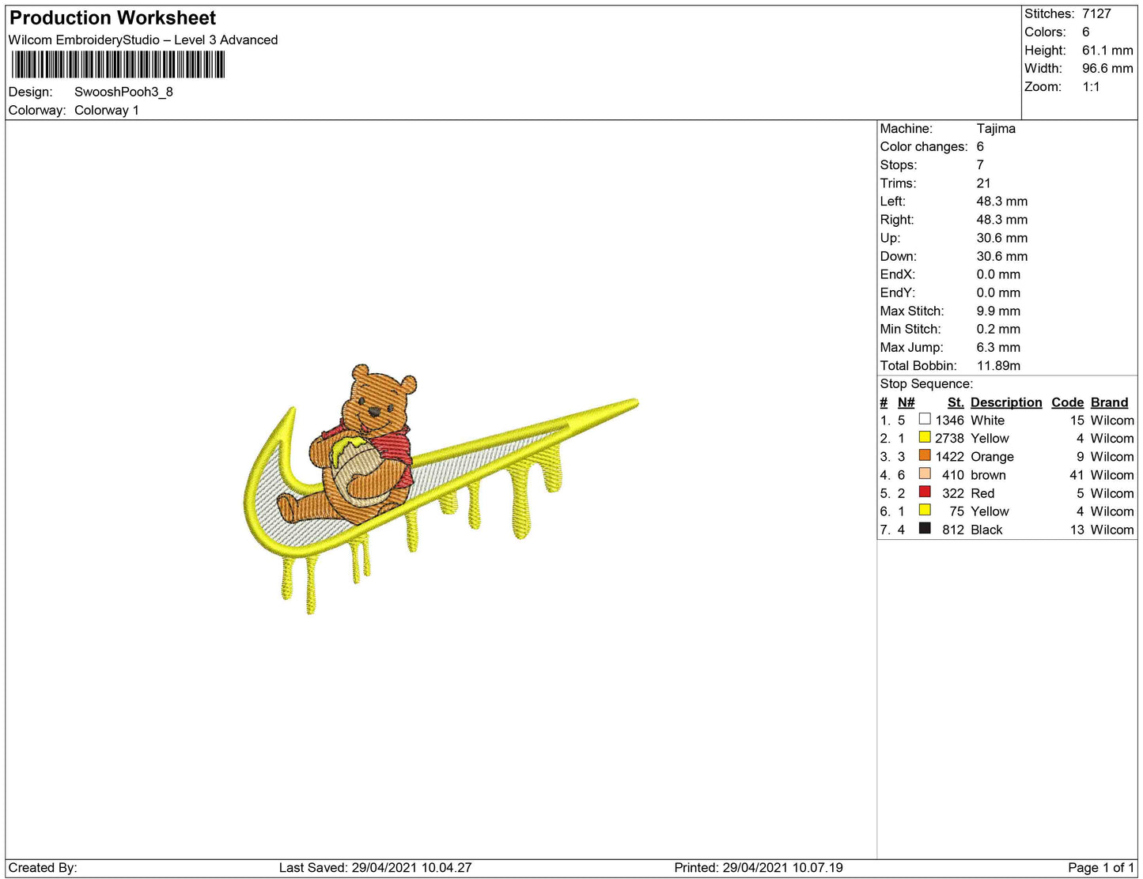This screenshot has height=879, width=1143.
Task: Click the "Printed: 29/04/2021 10.07.19" text
Action: (x=759, y=868)
